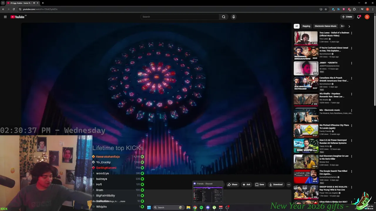
Task: Select the Electronic Dance Music chip
Action: [x=325, y=26]
